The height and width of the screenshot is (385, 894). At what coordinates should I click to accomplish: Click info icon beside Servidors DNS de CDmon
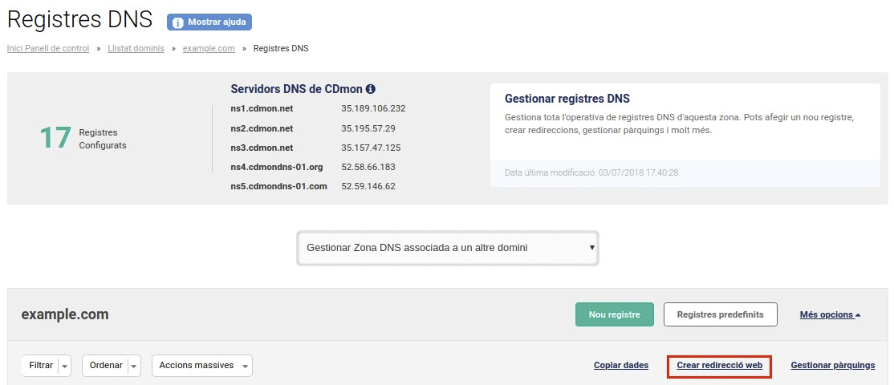tap(371, 89)
